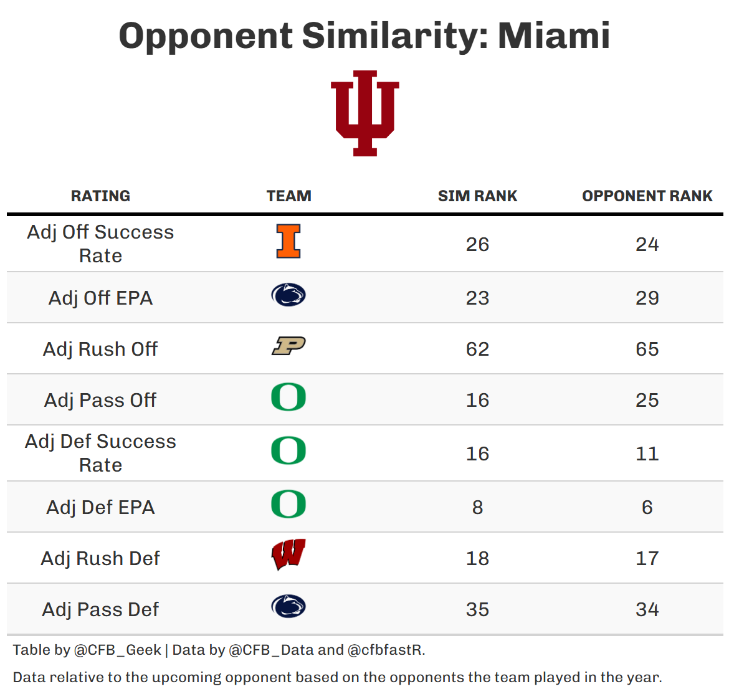Click the Purdue logo in the Adj Rush Off row
The width and height of the screenshot is (729, 699).
[288, 346]
